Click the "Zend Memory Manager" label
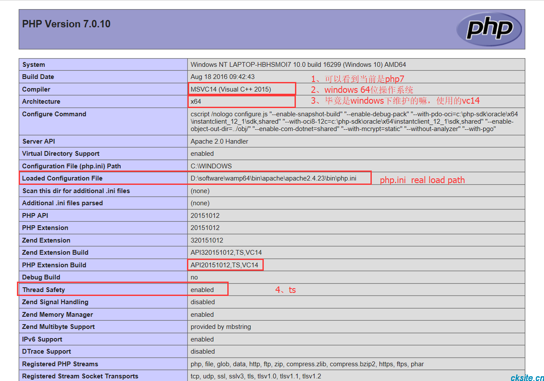 [58, 315]
